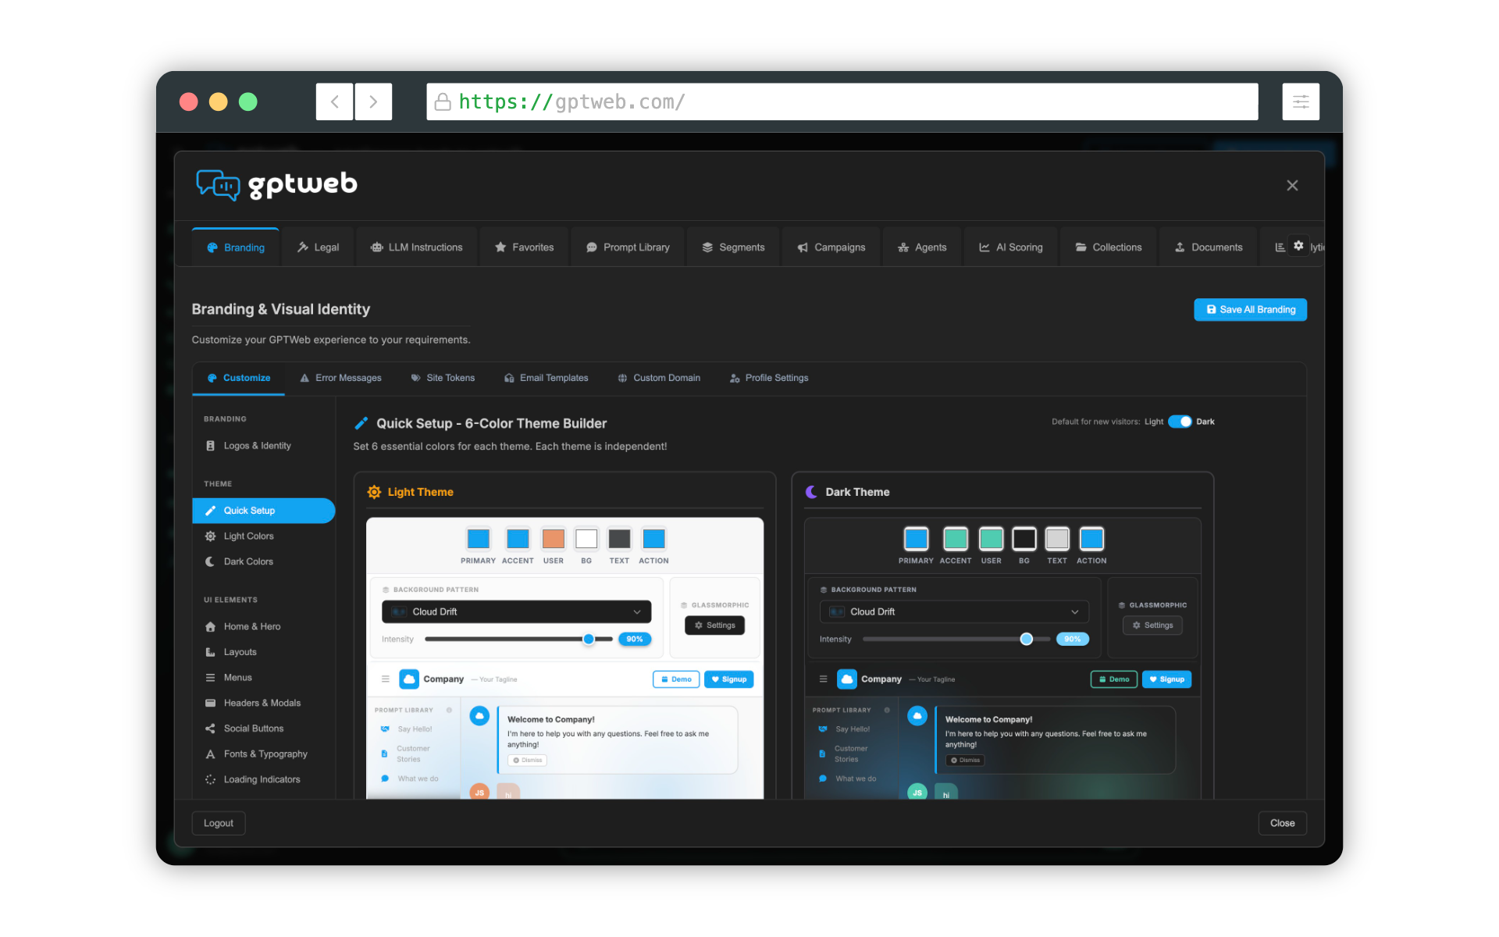This screenshot has height=937, width=1499.
Task: Open Social Buttons in sidebar
Action: point(264,729)
